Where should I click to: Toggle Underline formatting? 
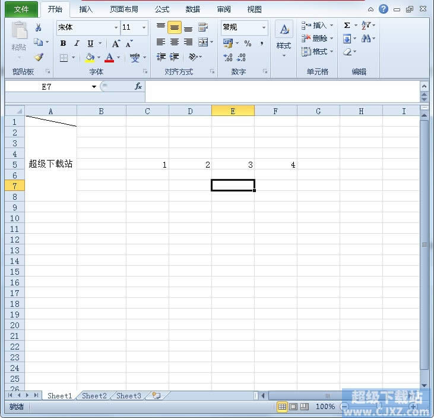(x=90, y=43)
